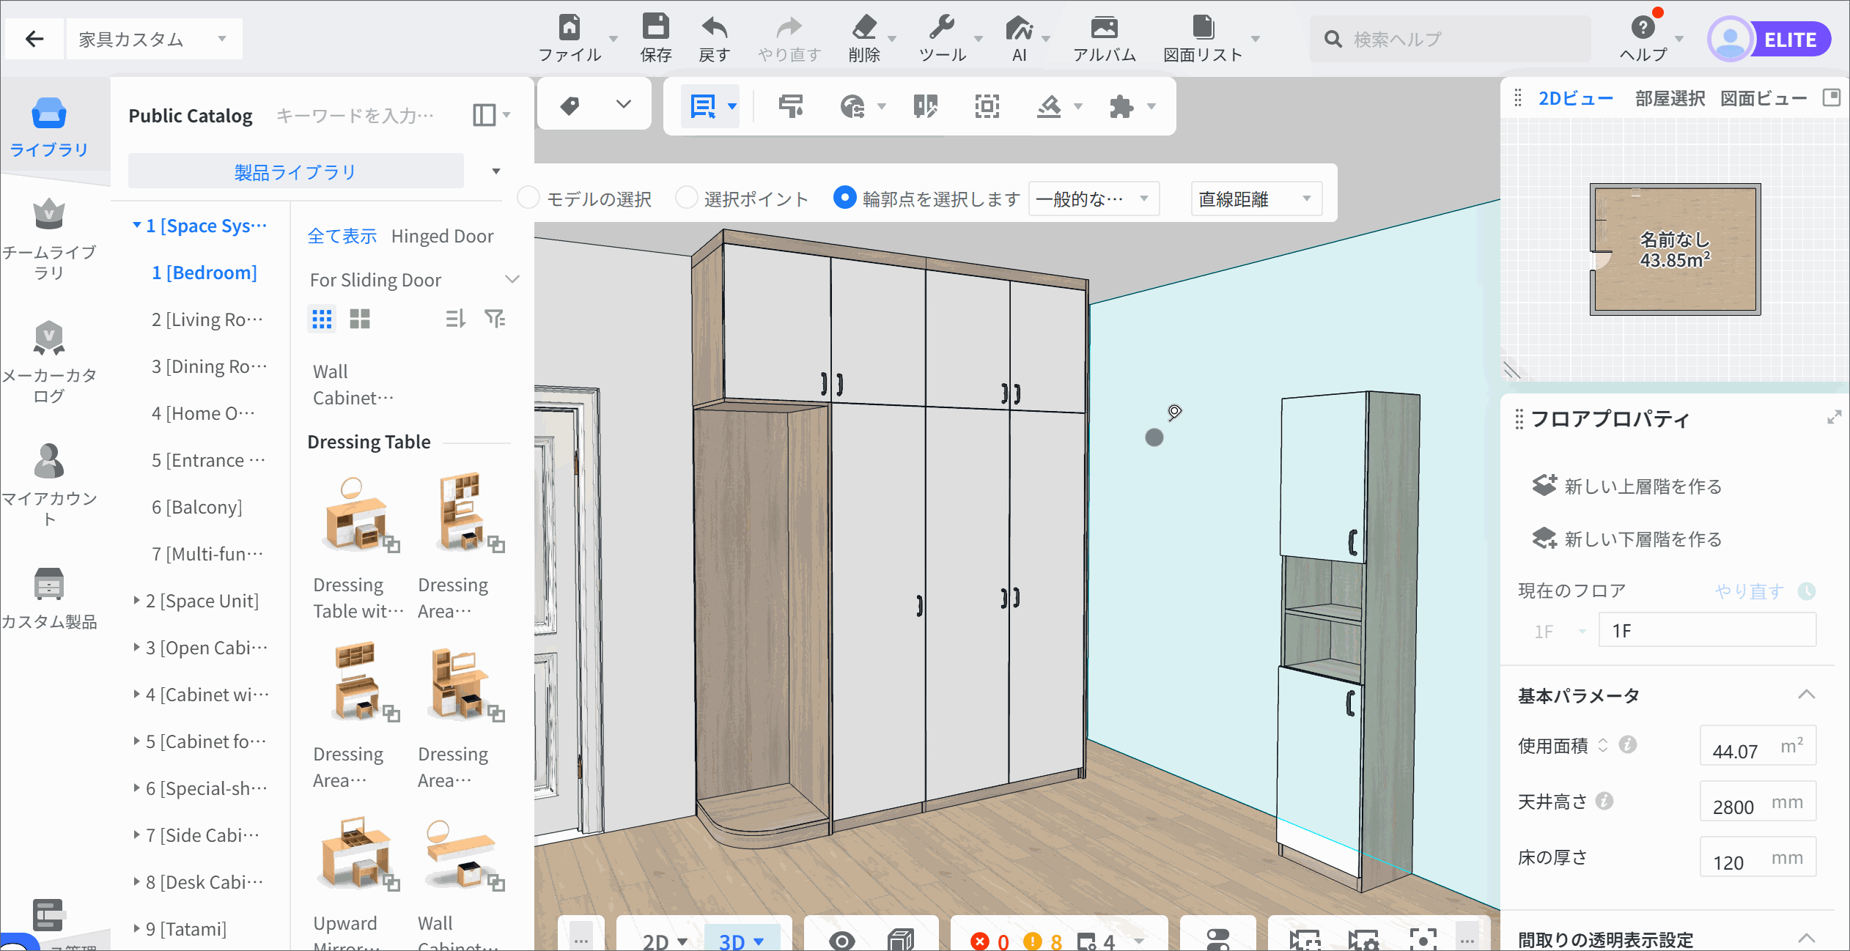Switch to the 2Dビュー tab
Image resolution: width=1850 pixels, height=951 pixels.
(1575, 98)
